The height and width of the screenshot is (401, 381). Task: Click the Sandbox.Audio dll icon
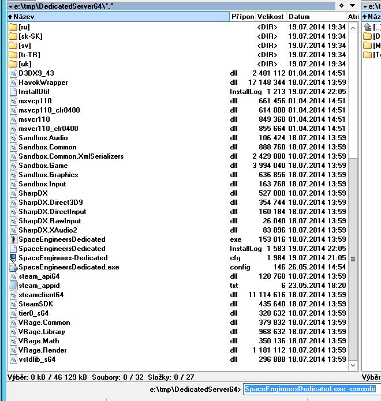click(13, 138)
